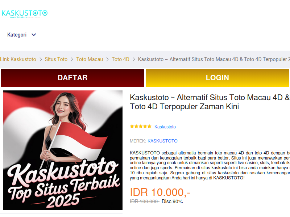This screenshot has height=217, width=290.
Task: Click the chevron after Link Kaskustoto
Action: 41,59
